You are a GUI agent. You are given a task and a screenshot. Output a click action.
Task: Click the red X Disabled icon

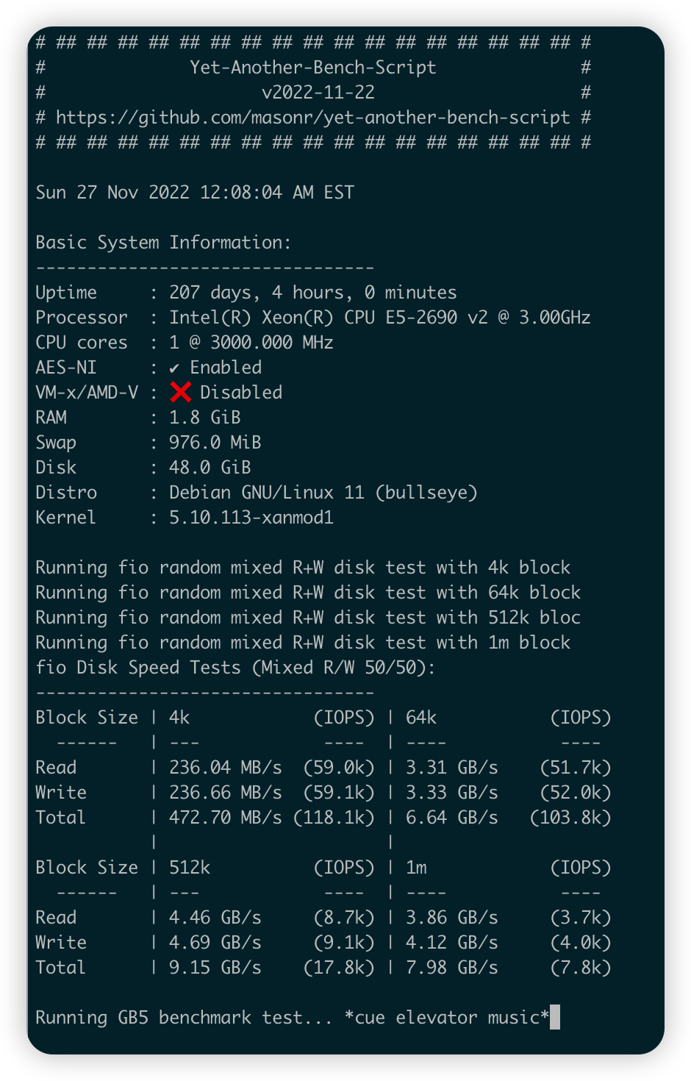point(180,392)
